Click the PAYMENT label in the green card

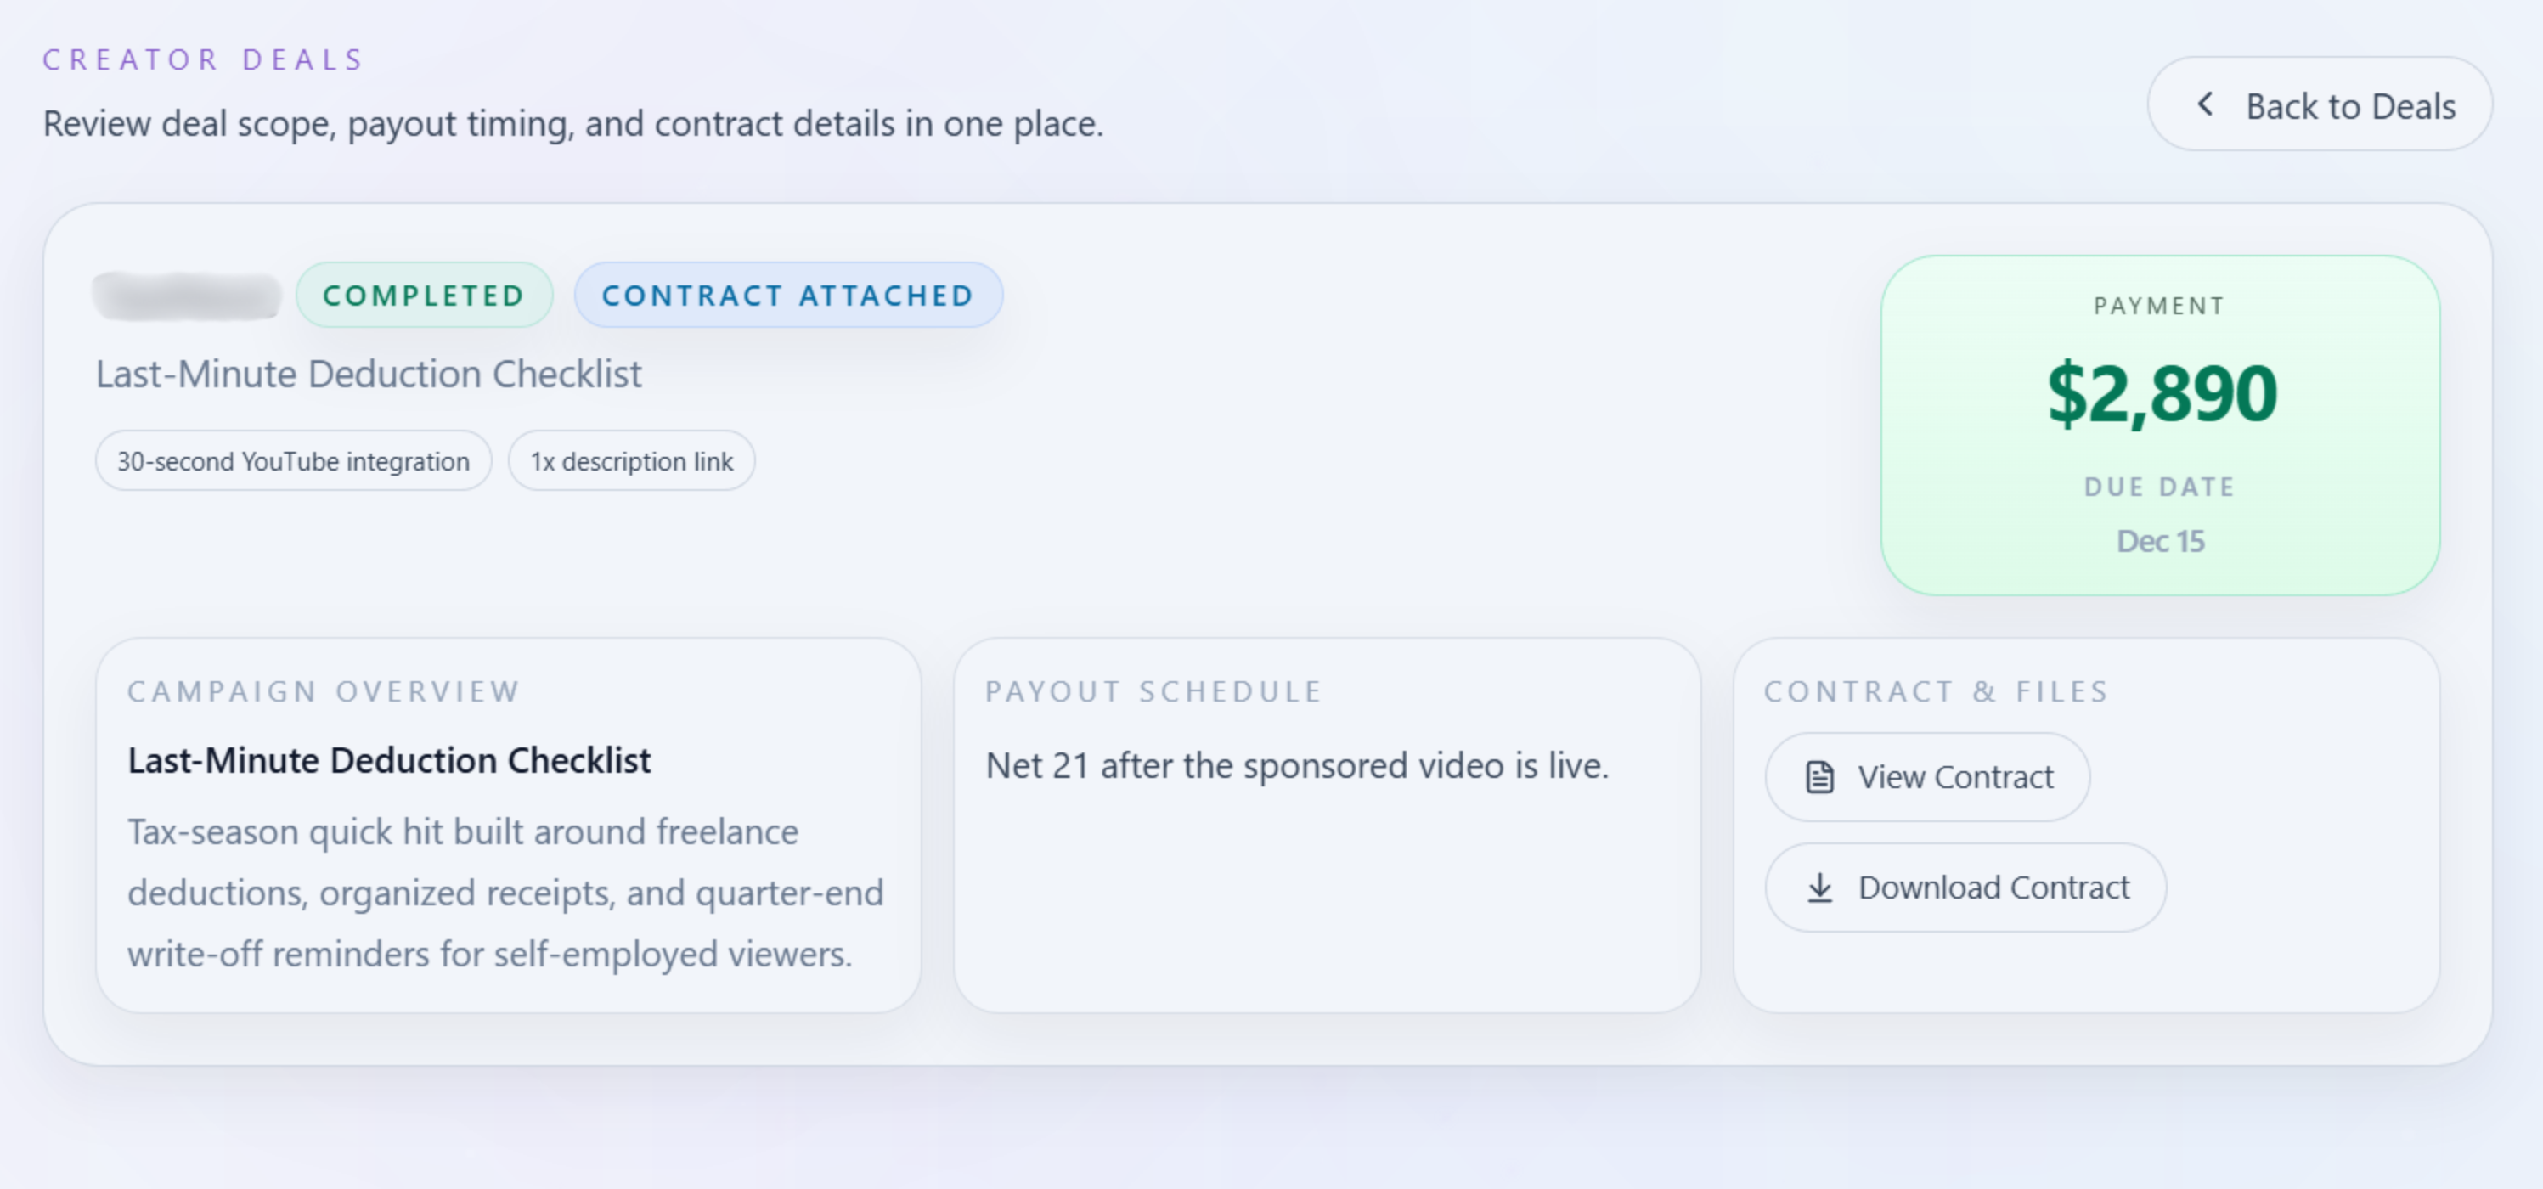(2159, 306)
